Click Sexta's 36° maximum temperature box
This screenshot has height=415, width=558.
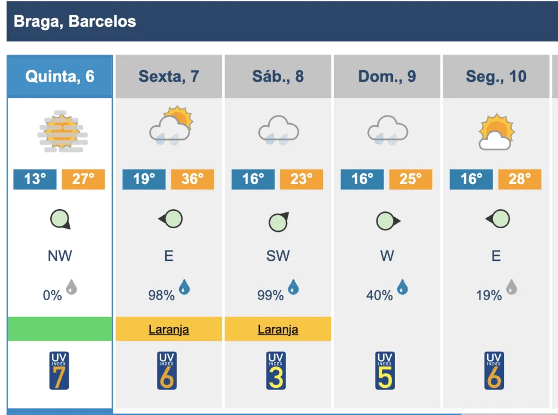(192, 179)
